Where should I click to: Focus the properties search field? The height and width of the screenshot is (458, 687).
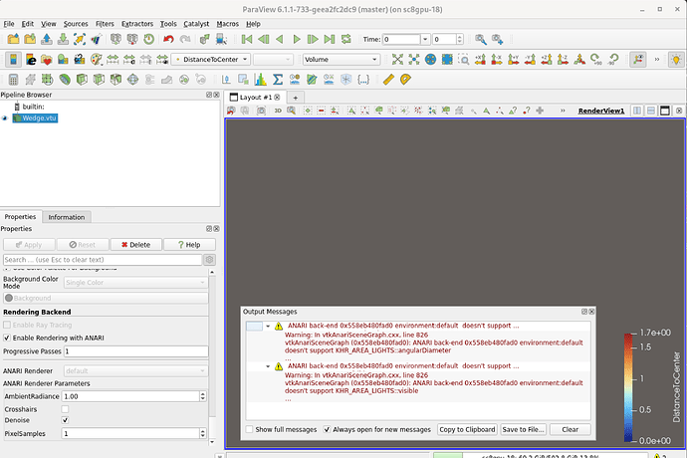[103, 260]
